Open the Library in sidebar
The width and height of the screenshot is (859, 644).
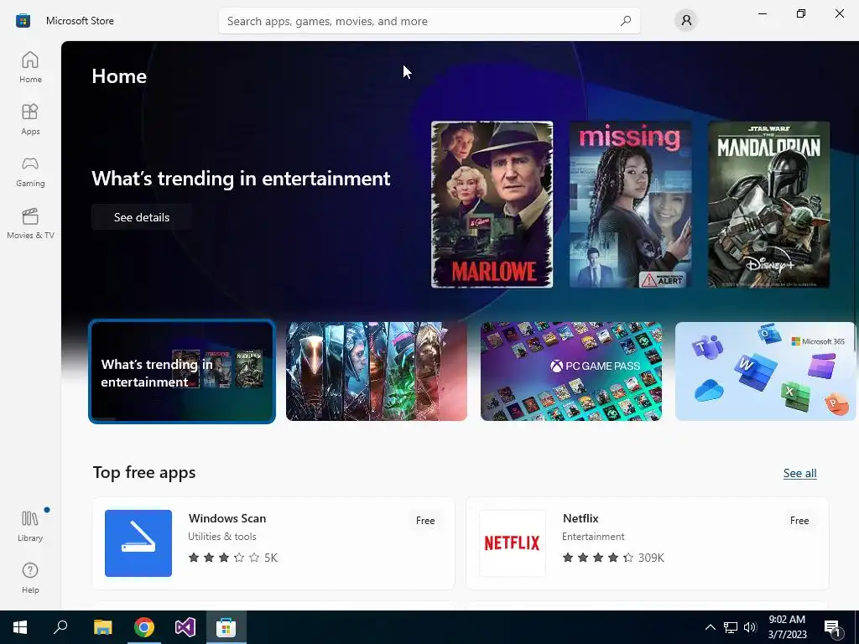(30, 527)
